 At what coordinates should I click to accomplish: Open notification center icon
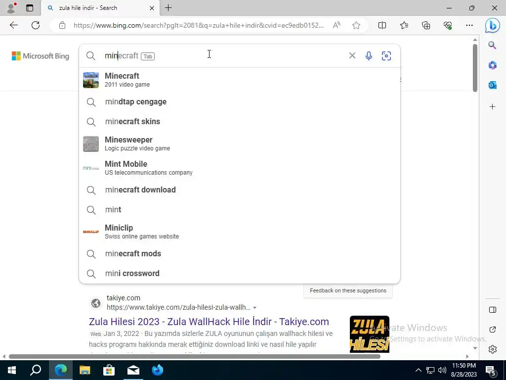click(x=491, y=371)
